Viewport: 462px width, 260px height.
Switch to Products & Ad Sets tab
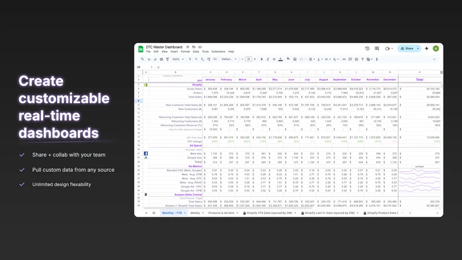coord(223,213)
